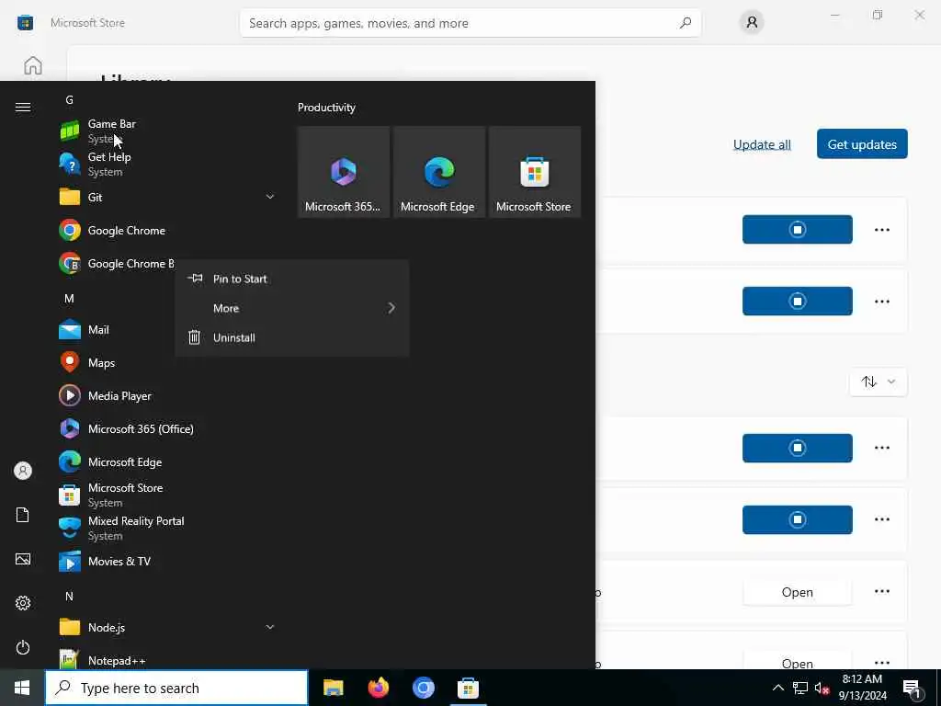This screenshot has width=941, height=706.
Task: Open Game Bar from the app list
Action: [x=167, y=131]
